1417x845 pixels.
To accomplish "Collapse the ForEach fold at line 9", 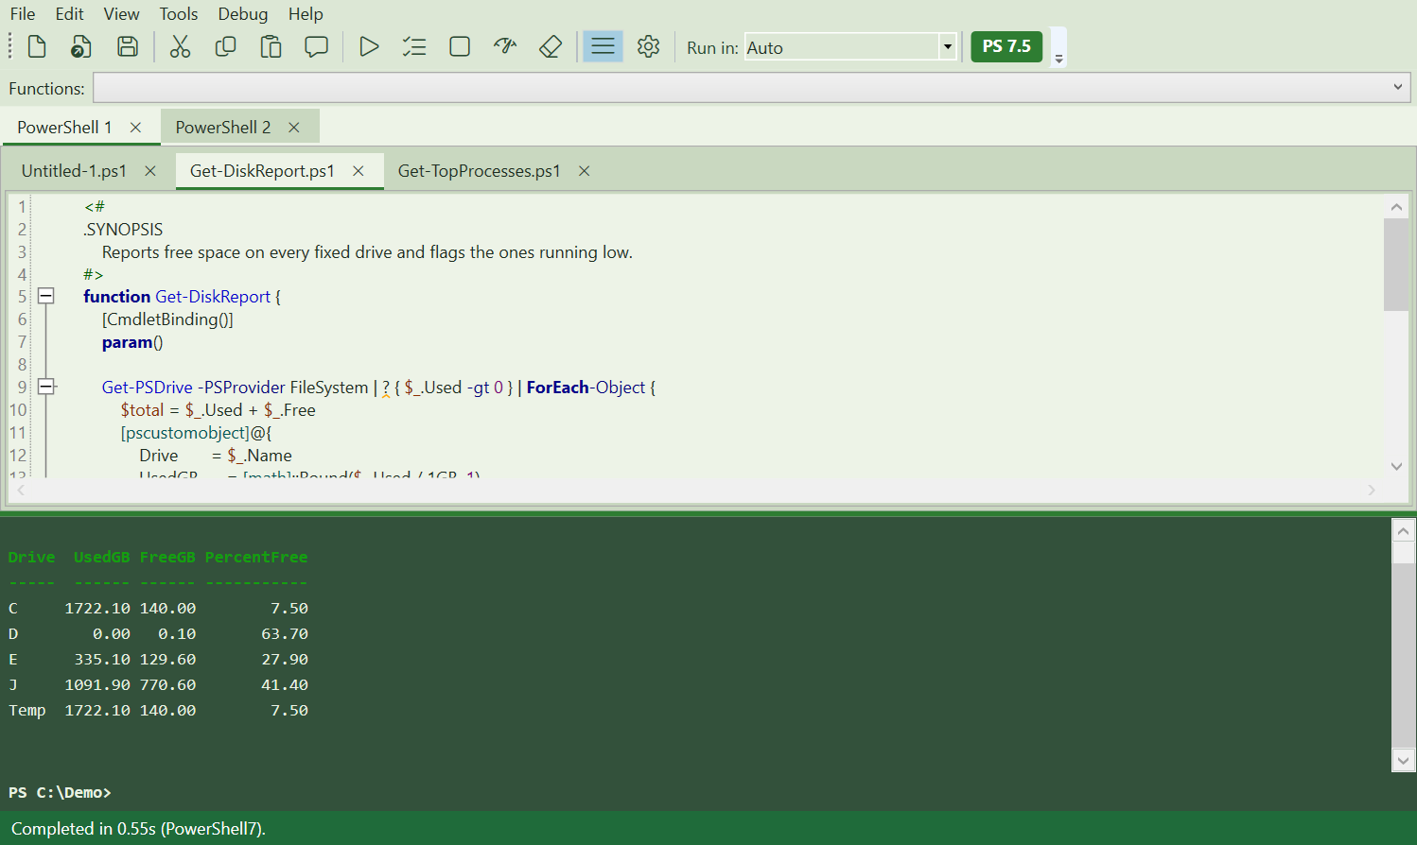I will click(x=45, y=387).
